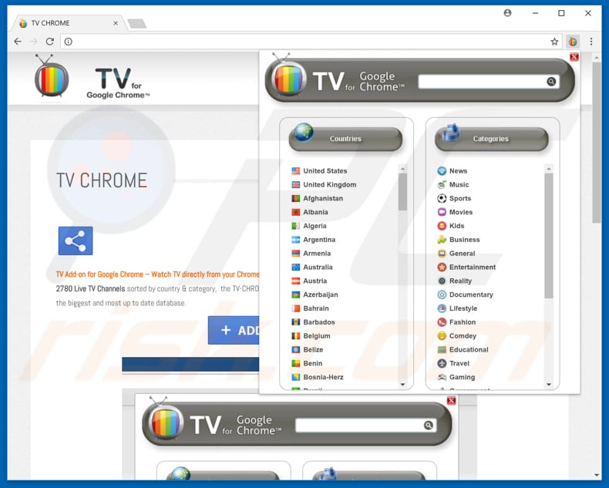Click the Business category icon

[442, 239]
